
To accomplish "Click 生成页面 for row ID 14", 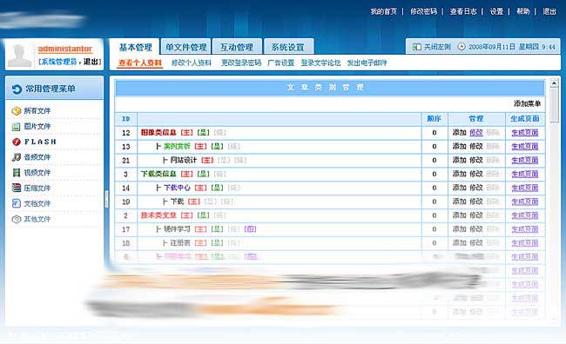I will tap(525, 188).
